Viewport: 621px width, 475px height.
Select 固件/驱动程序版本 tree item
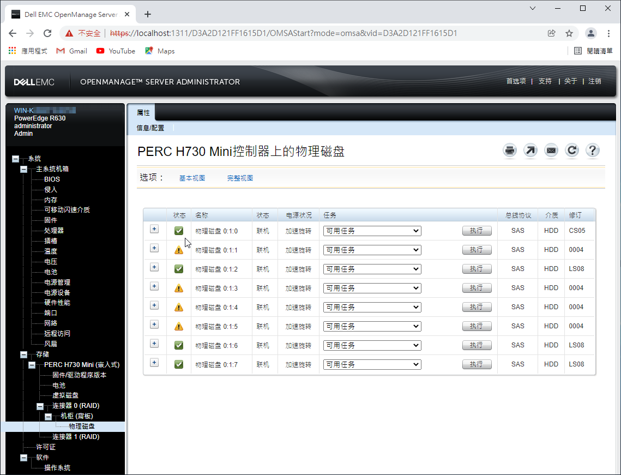click(79, 375)
